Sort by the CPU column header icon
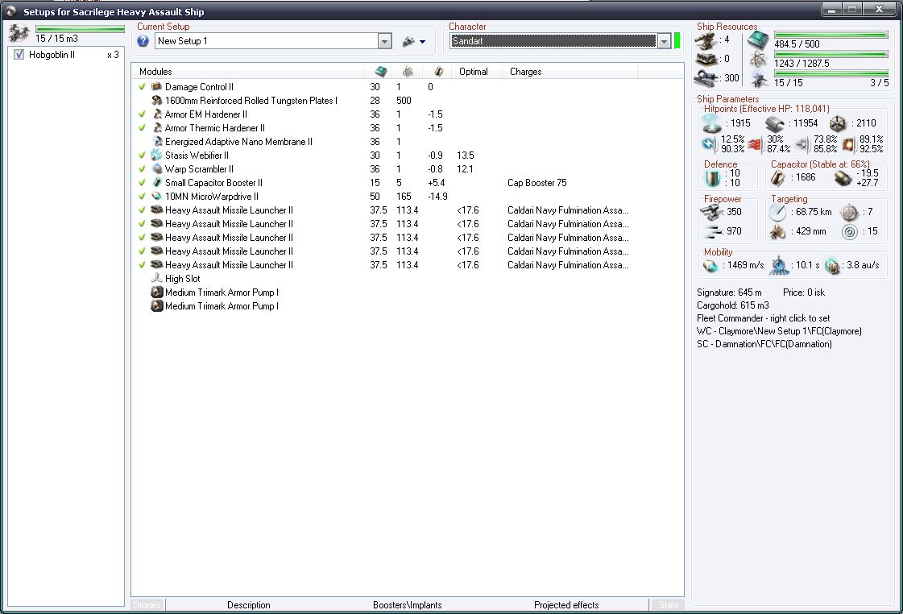The height and width of the screenshot is (614, 903). [x=381, y=72]
